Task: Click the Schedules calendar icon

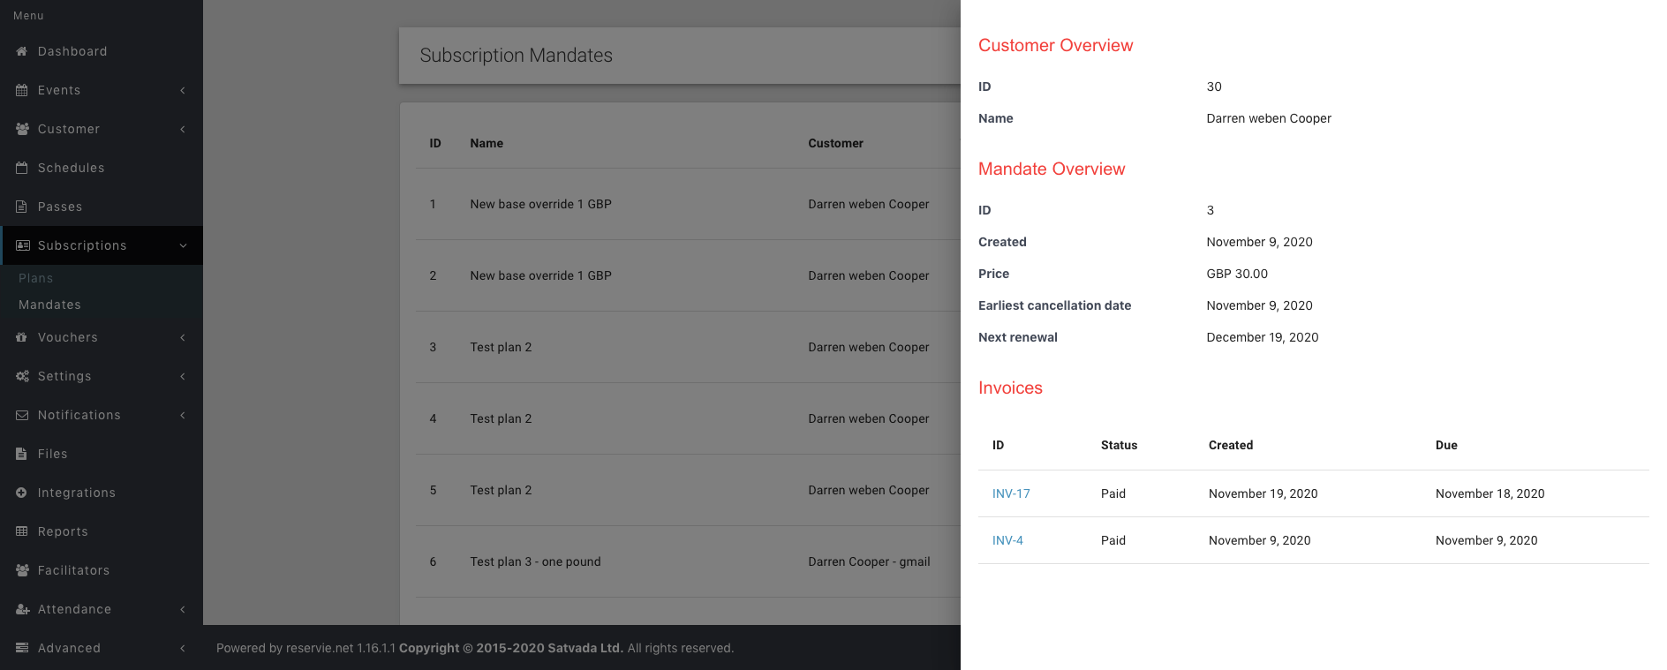Action: click(22, 168)
